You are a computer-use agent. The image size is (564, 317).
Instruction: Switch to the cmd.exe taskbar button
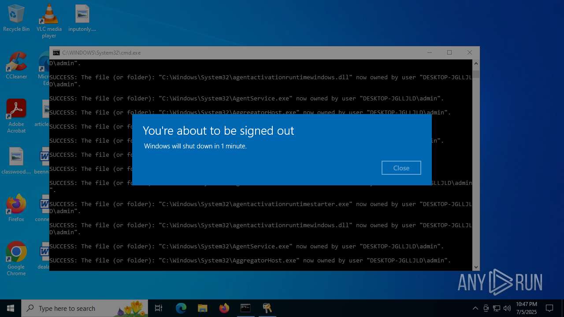pyautogui.click(x=245, y=308)
